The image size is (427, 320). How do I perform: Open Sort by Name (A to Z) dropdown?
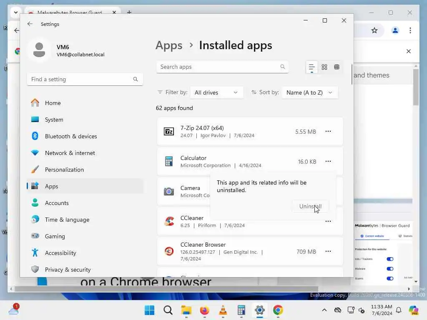pos(310,92)
